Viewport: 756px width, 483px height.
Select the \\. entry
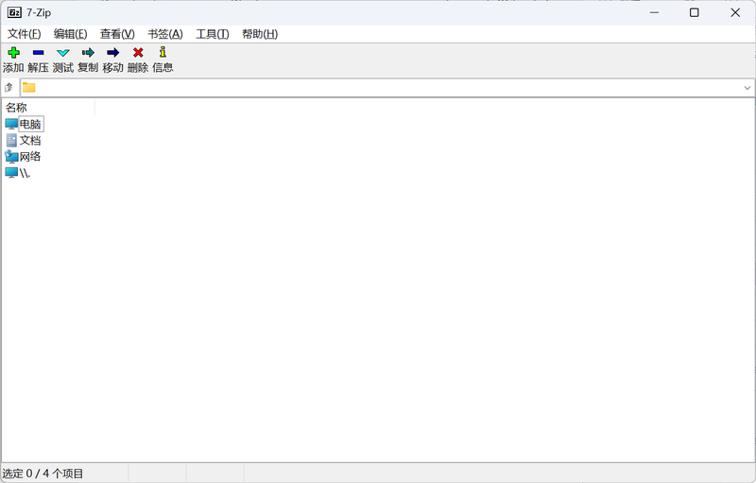coord(25,173)
